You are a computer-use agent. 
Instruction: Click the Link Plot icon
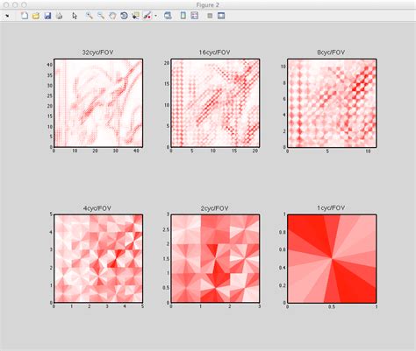tap(168, 16)
